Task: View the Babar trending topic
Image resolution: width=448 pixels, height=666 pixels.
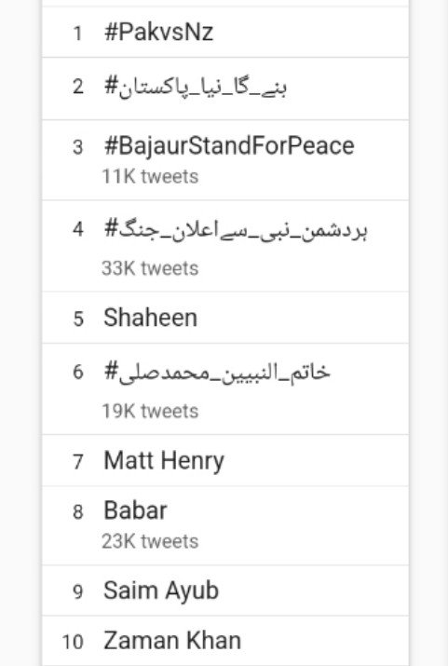Action: click(225, 525)
